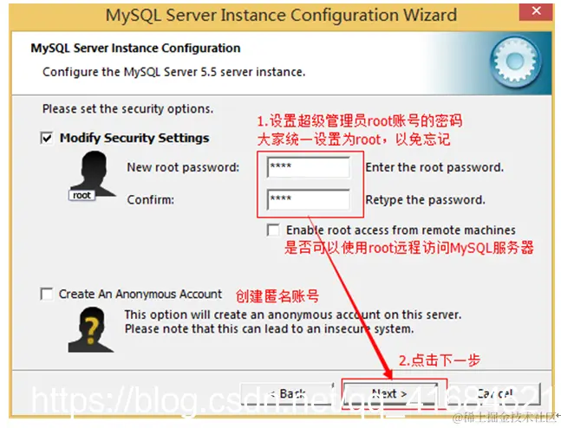Check the Create An Anonymous Account box
The height and width of the screenshot is (428, 561).
point(47,294)
